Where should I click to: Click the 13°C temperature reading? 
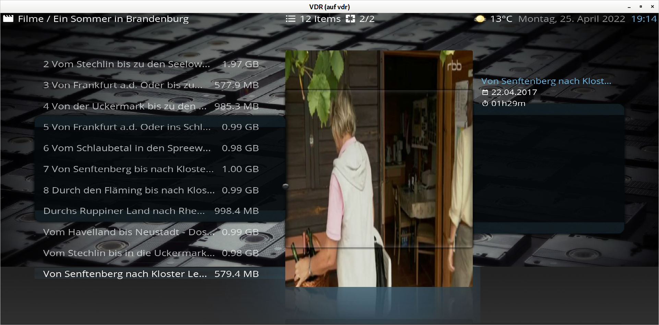click(501, 19)
